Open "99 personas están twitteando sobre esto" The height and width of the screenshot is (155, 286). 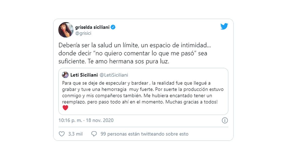(x=144, y=134)
